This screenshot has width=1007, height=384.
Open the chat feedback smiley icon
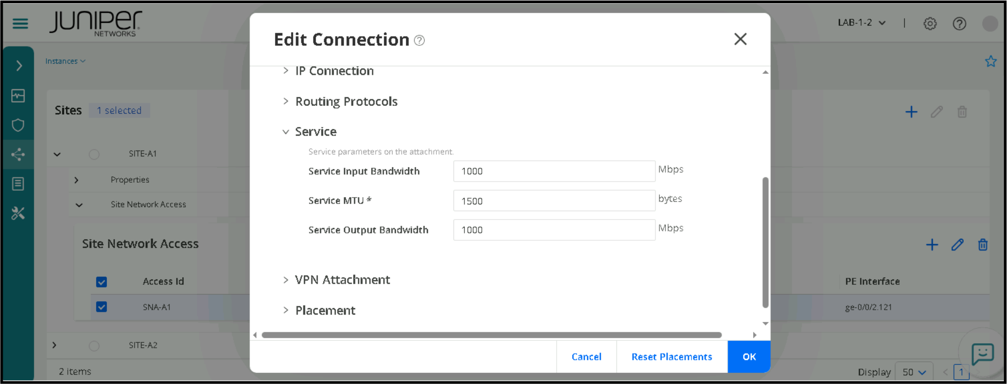click(x=982, y=354)
